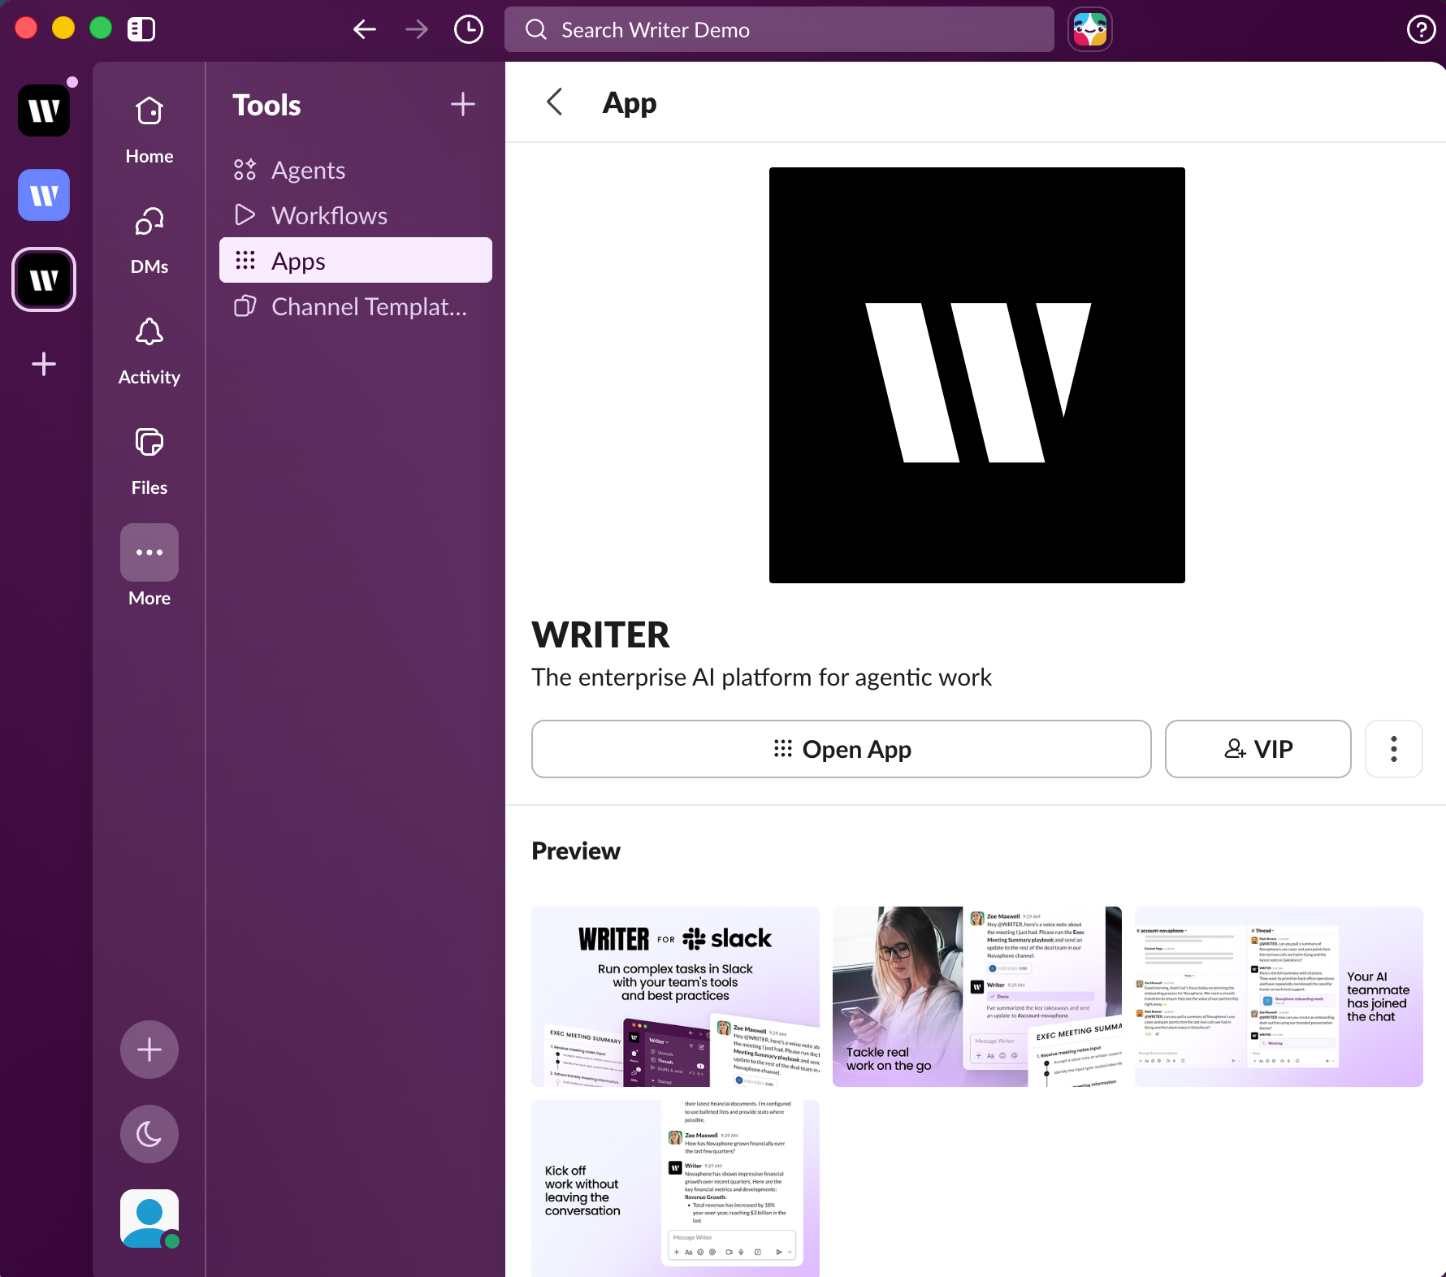Open the 'Tackle real work on the go' preview
Image resolution: width=1446 pixels, height=1277 pixels.
pyautogui.click(x=977, y=997)
